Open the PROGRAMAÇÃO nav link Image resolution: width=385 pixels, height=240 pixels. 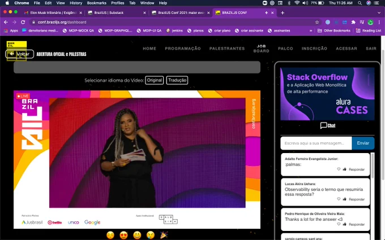183,49
